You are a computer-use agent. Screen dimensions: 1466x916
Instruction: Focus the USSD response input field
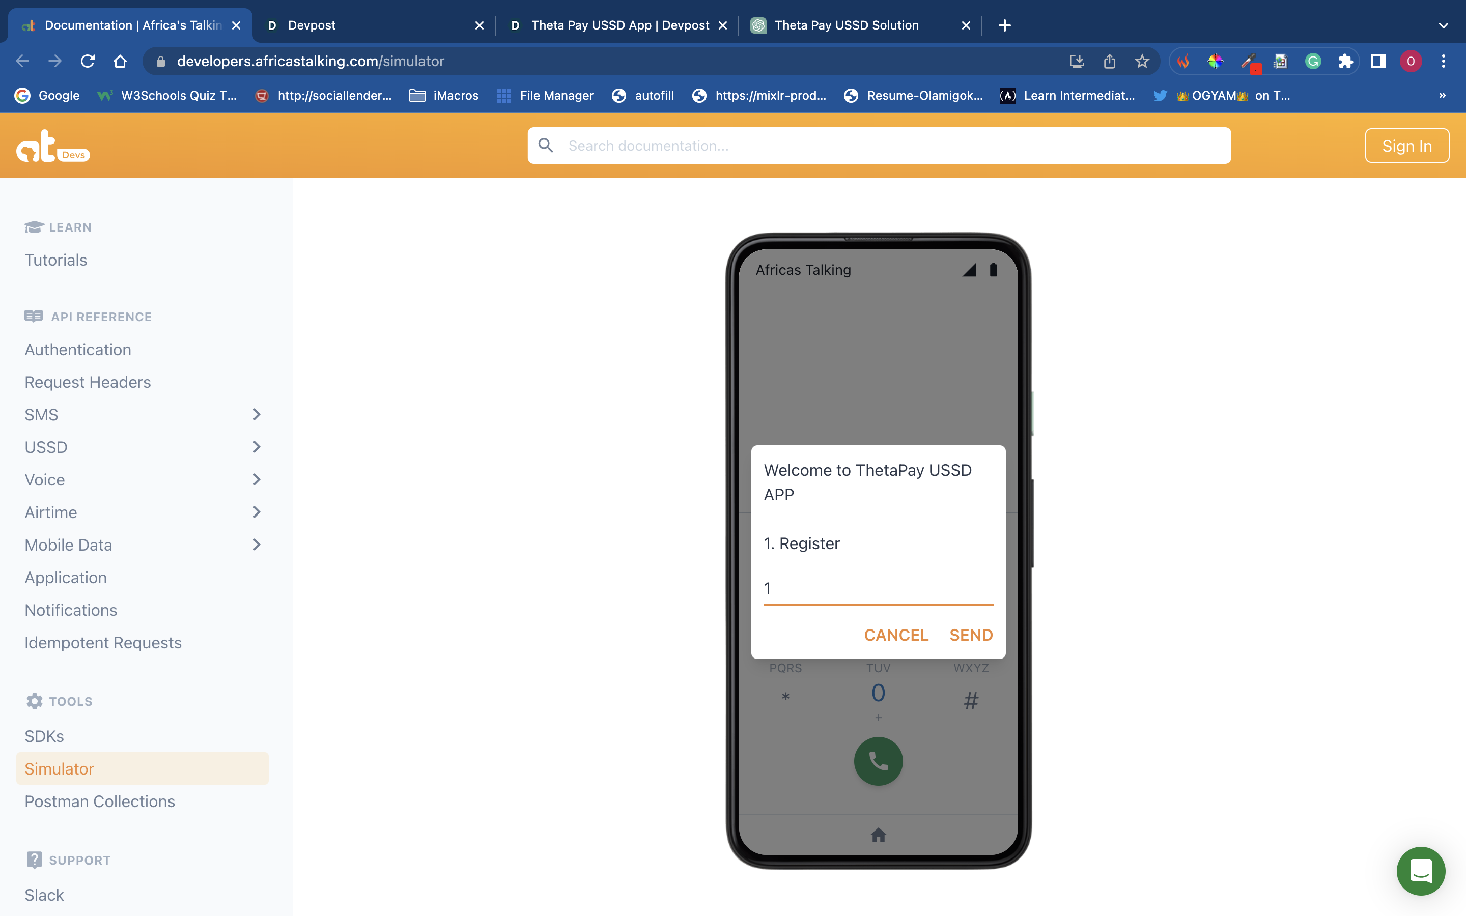pyautogui.click(x=878, y=588)
